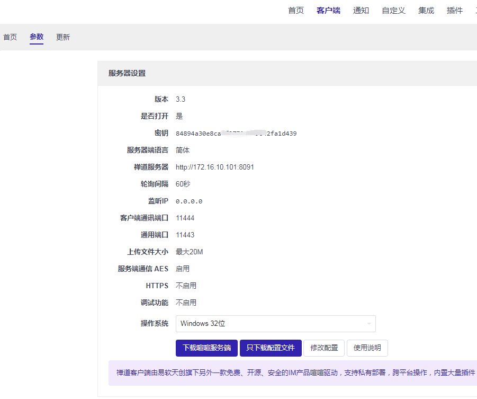
Task: Click the client port value 11444
Action: coord(185,218)
